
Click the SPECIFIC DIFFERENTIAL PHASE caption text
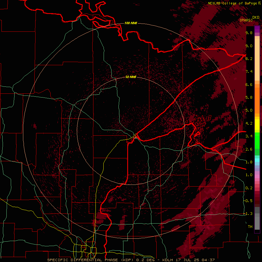coord(83,260)
